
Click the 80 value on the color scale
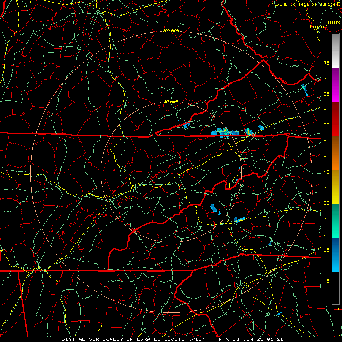click(326, 47)
